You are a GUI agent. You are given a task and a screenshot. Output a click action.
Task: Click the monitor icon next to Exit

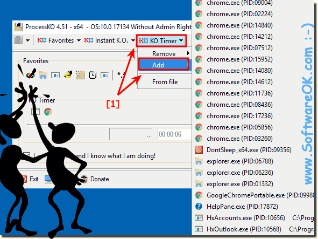[48, 179]
